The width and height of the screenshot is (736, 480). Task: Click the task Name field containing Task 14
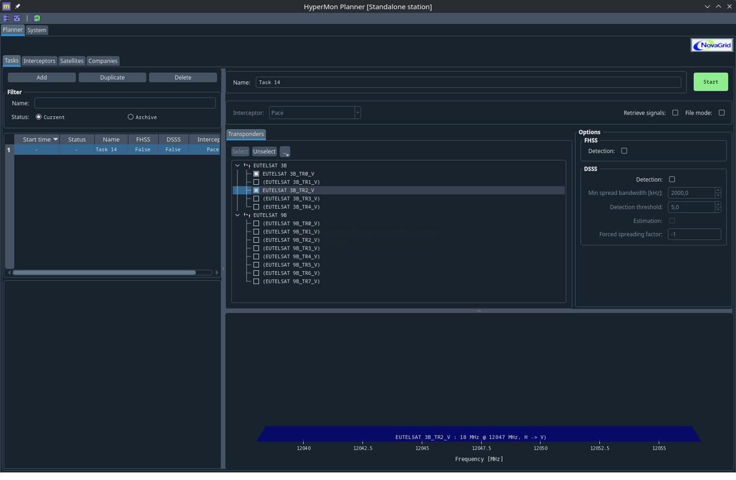tap(468, 82)
